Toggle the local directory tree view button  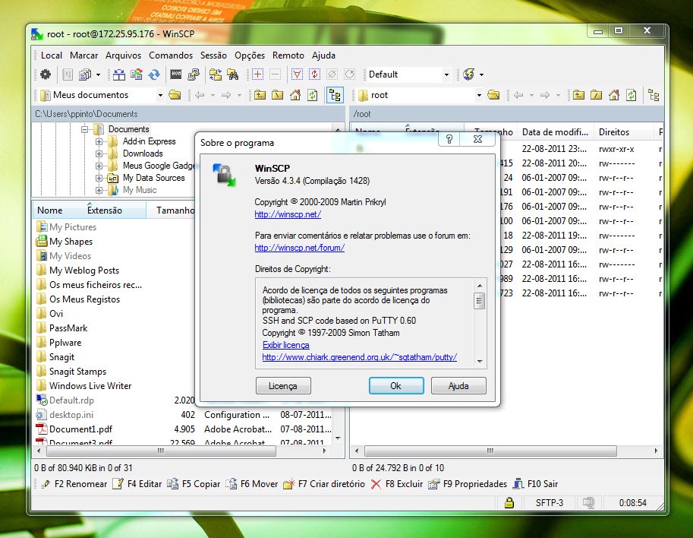coord(335,95)
